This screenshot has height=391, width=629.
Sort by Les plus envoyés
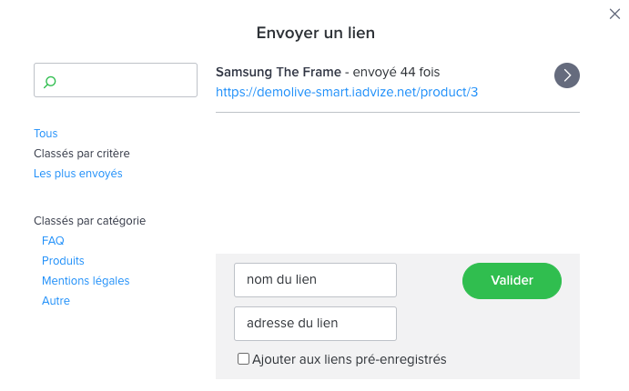tap(78, 174)
